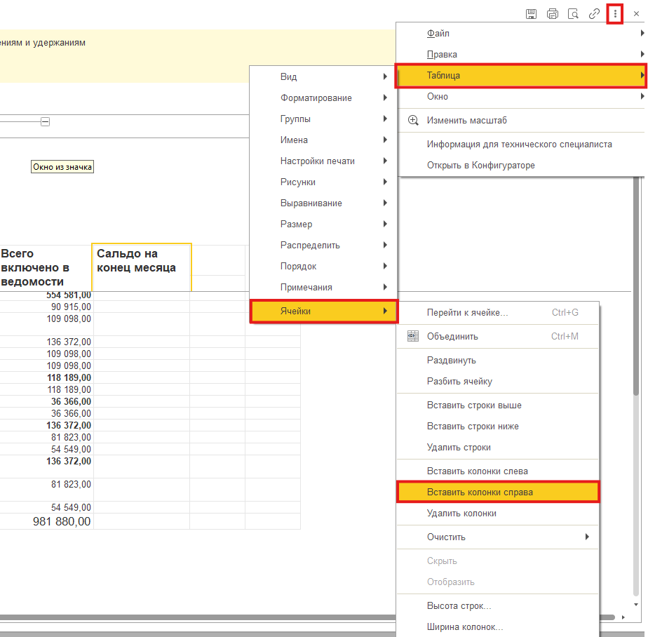Select Вставить колонки слева
This screenshot has width=648, height=637.
[x=498, y=471]
